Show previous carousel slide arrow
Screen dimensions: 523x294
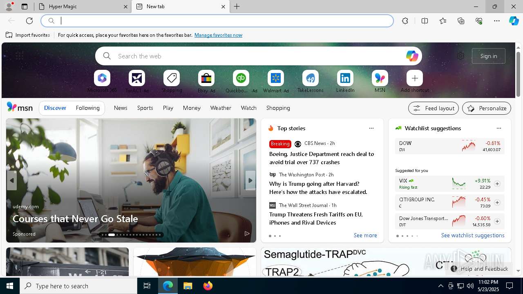11,180
